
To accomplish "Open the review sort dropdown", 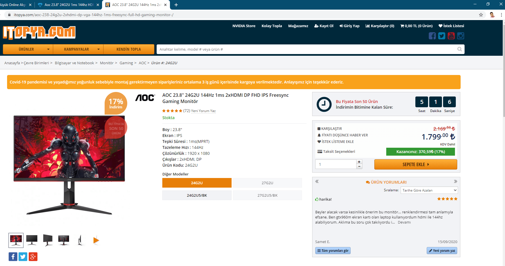I will point(429,190).
